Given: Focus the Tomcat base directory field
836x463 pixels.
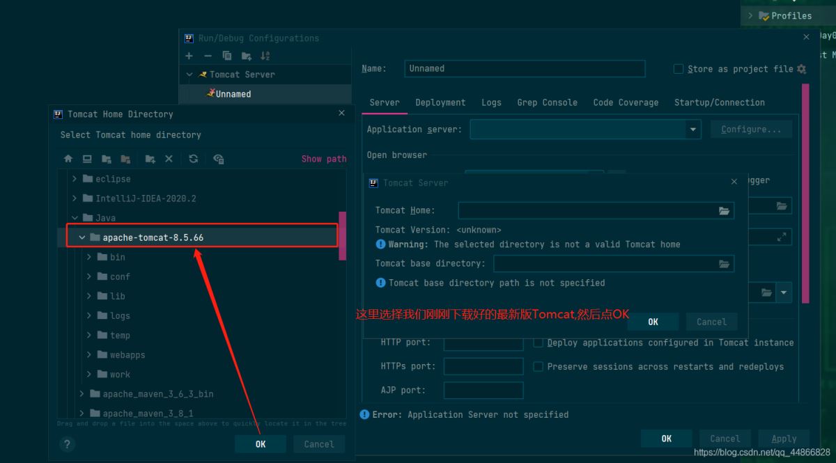Looking at the screenshot, I should tap(605, 264).
